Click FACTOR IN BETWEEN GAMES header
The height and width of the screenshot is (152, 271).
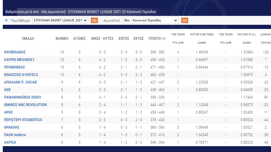[x=202, y=38]
